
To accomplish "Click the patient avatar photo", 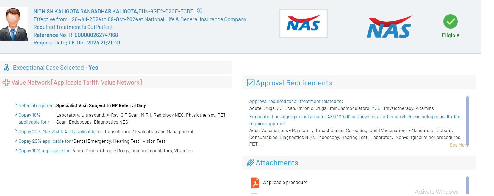I will 14,24.
